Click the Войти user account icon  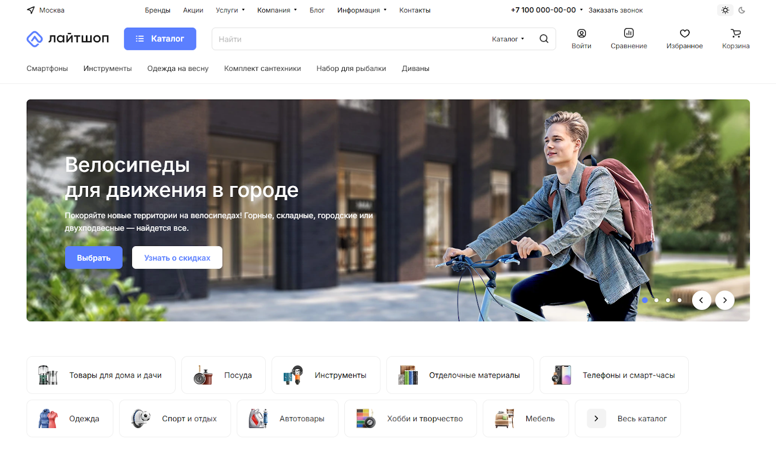(581, 33)
